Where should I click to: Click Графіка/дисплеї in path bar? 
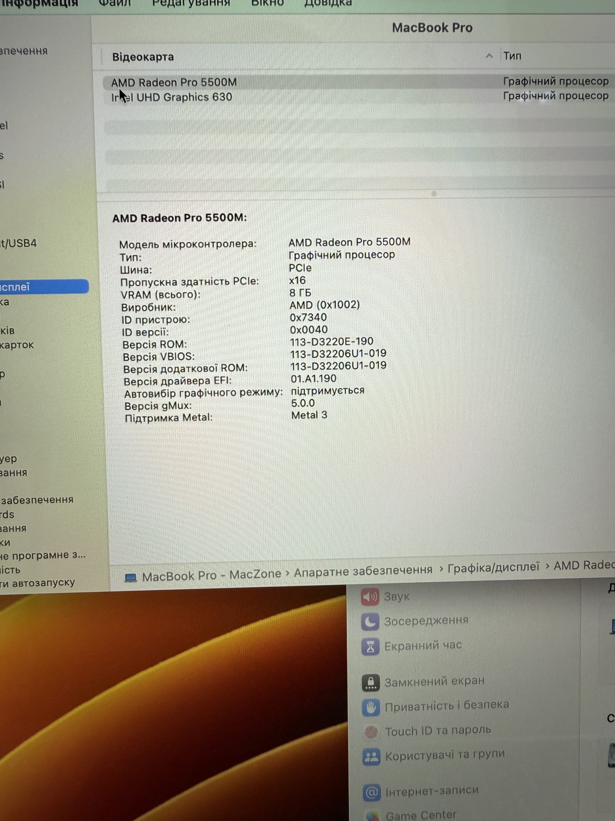click(493, 567)
